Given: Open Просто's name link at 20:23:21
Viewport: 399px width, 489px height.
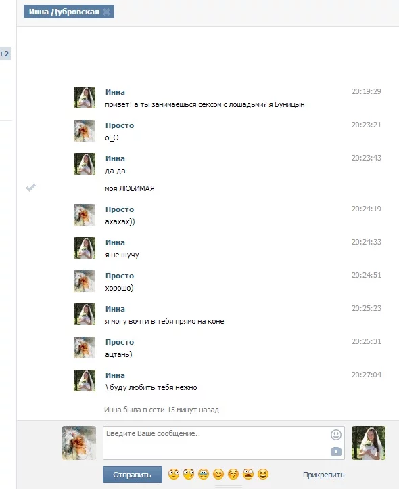Looking at the screenshot, I should (120, 125).
